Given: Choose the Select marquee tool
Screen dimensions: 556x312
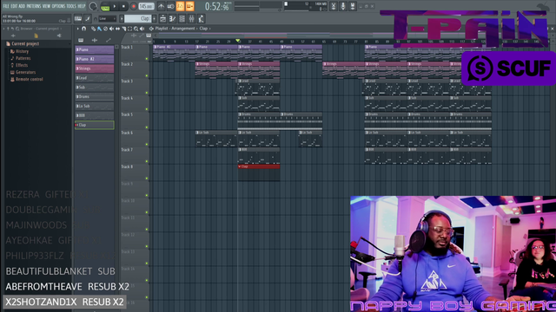Looking at the screenshot, I should coord(129,29).
